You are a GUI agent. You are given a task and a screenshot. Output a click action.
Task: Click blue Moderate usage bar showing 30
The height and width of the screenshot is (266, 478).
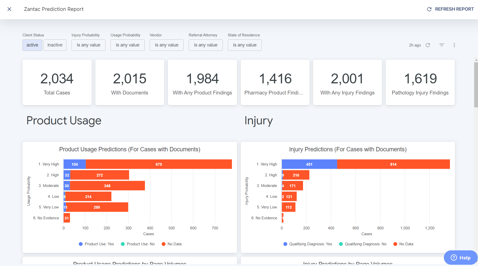pyautogui.click(x=67, y=186)
